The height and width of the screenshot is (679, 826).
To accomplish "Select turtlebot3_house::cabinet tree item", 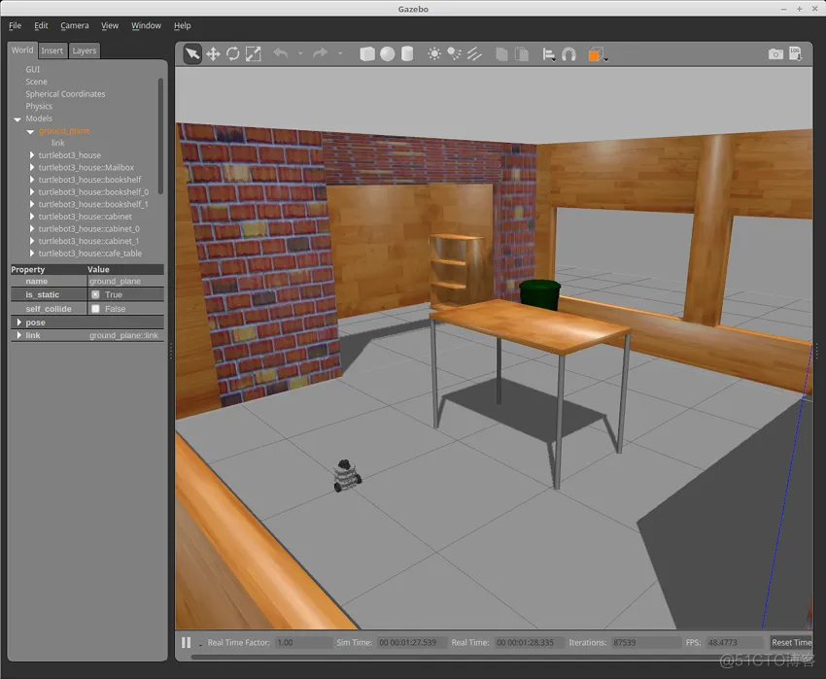I will [x=85, y=217].
